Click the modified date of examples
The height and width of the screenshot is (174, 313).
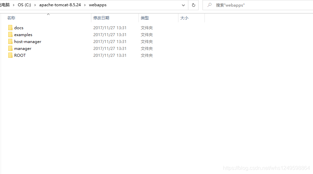pos(110,35)
